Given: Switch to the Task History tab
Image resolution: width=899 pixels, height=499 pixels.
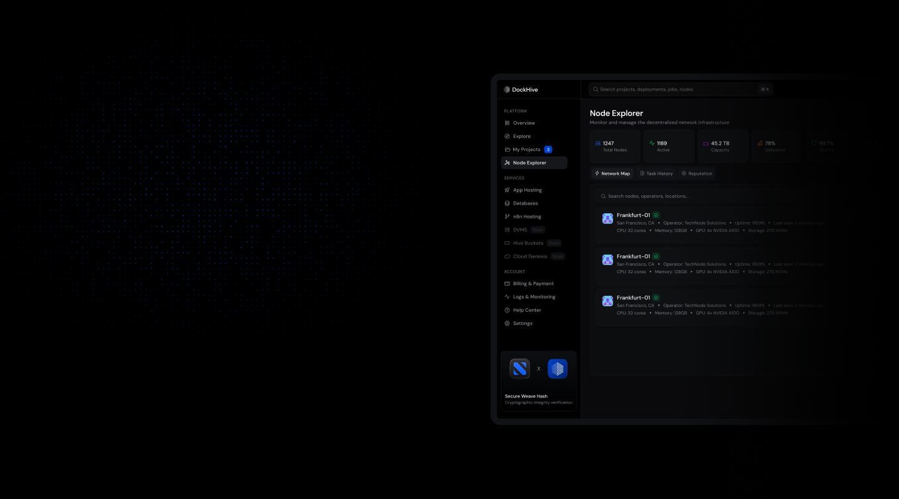Looking at the screenshot, I should [656, 173].
